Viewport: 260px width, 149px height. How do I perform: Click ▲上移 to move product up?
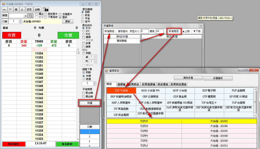pos(186,31)
